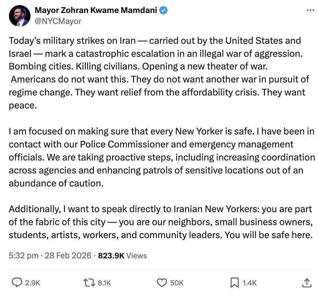
Task: Click the 2.9K reply count
Action: pyautogui.click(x=33, y=283)
